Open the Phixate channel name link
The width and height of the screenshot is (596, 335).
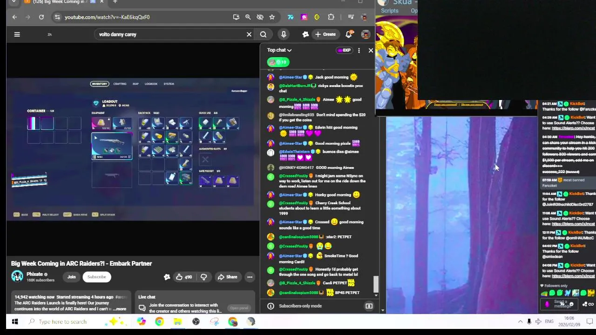pos(34,275)
